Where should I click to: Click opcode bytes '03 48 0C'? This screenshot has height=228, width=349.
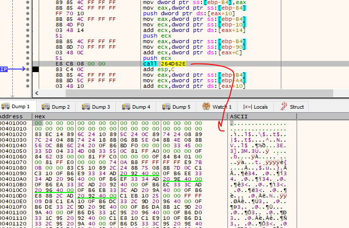click(70, 53)
